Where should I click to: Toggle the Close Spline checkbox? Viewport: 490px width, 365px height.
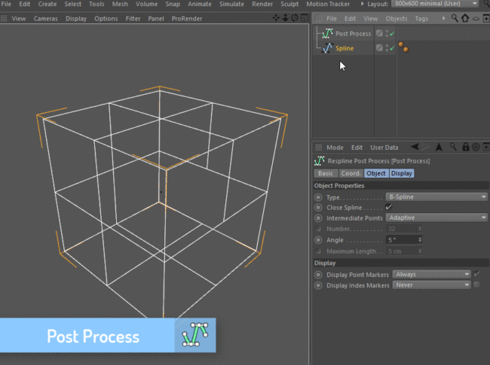tap(388, 207)
